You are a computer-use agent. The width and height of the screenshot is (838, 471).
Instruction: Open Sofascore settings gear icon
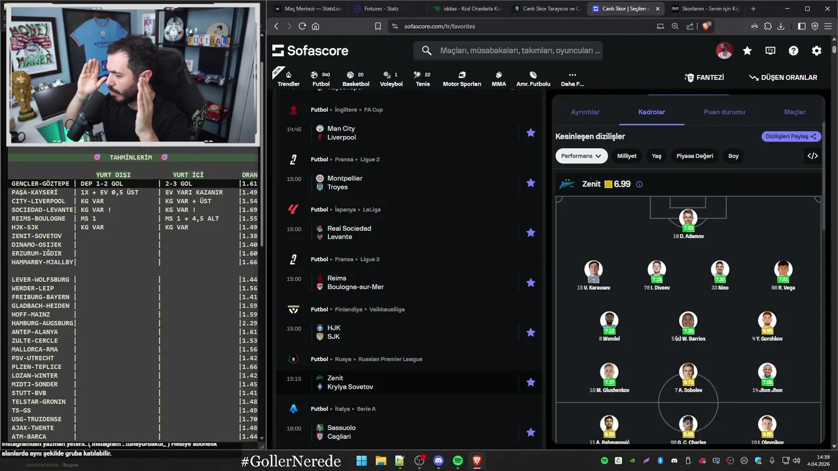point(816,50)
